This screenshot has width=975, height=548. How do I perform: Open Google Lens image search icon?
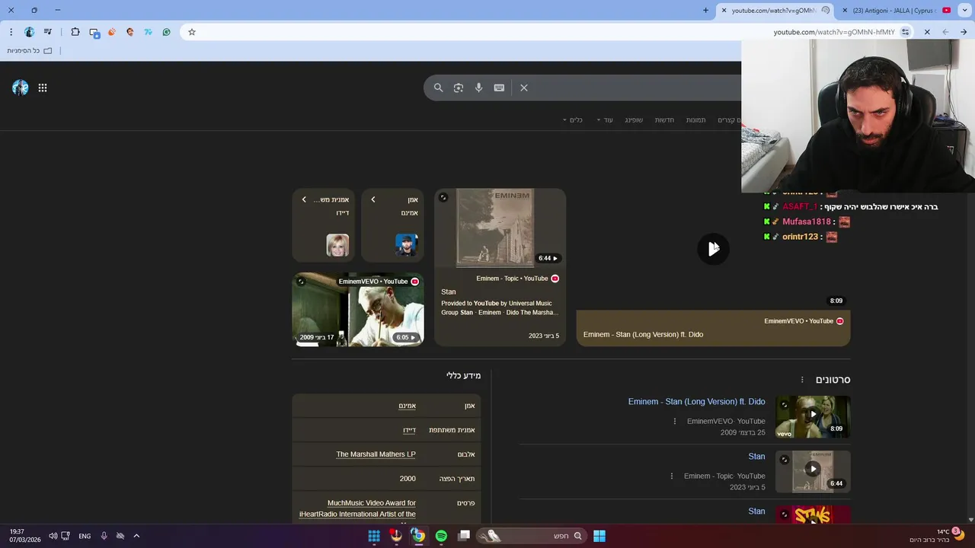(x=459, y=88)
